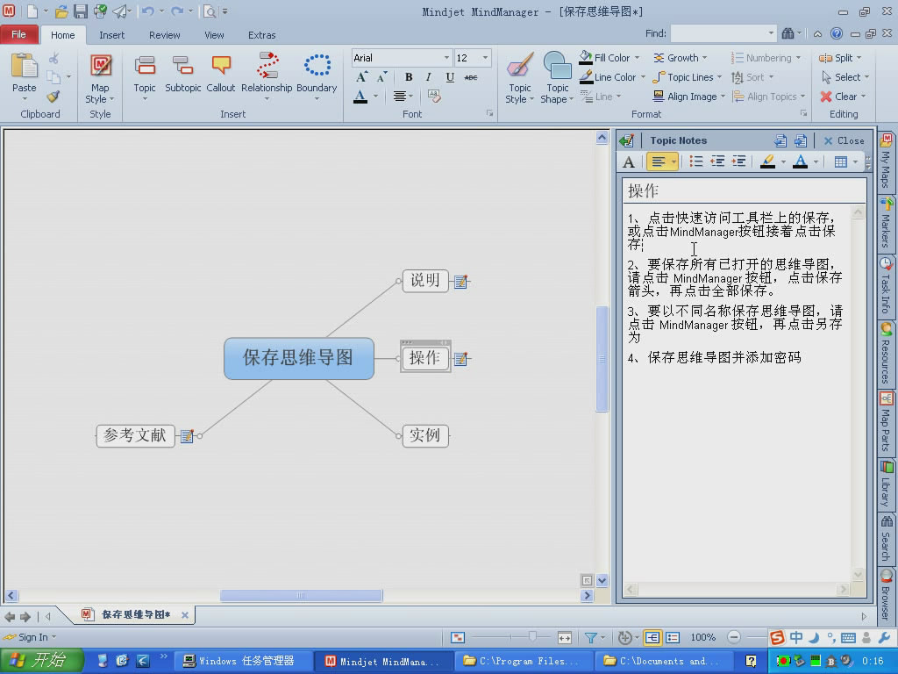Click the filter funnel icon in status bar
This screenshot has height=674, width=898.
590,637
